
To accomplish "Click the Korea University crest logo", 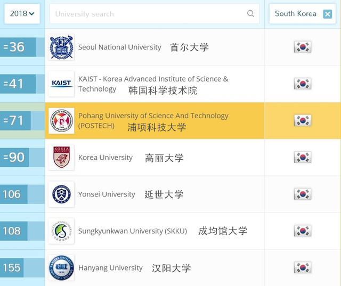I will point(61,157).
